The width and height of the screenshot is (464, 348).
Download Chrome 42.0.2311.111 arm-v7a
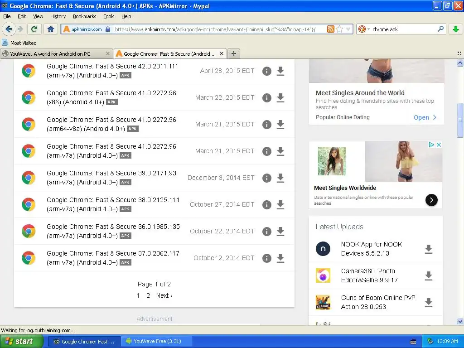[x=280, y=71]
